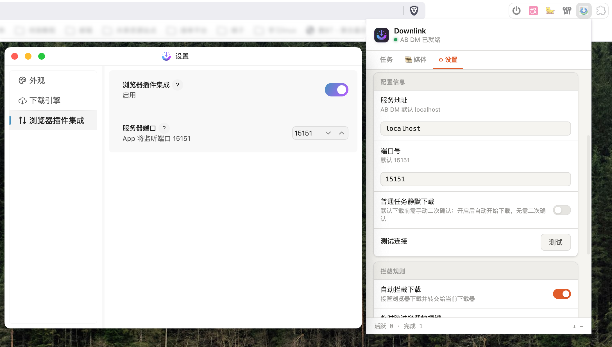Switch to the 媒体 tab

pos(416,60)
